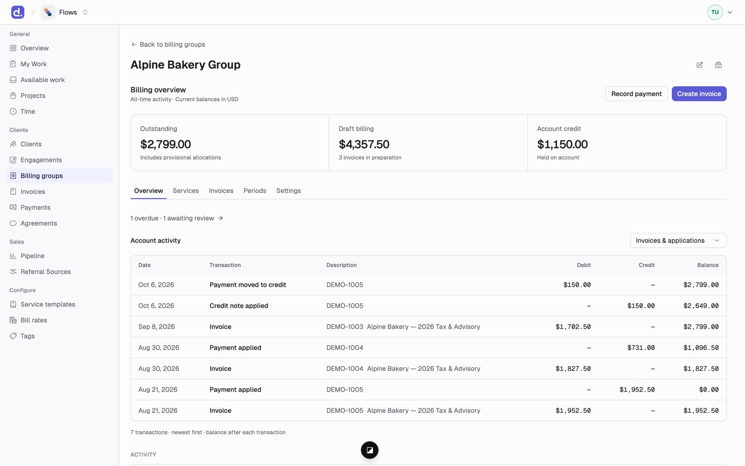Click the archive icon beside edit
Screen dimensions: 745x466
(718, 65)
